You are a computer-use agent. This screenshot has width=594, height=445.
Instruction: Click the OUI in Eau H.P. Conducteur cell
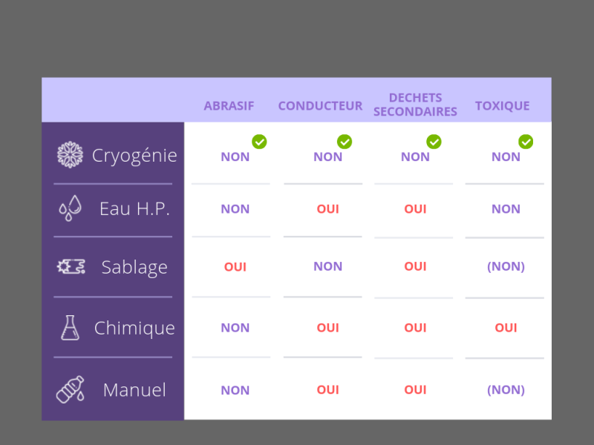click(x=328, y=209)
